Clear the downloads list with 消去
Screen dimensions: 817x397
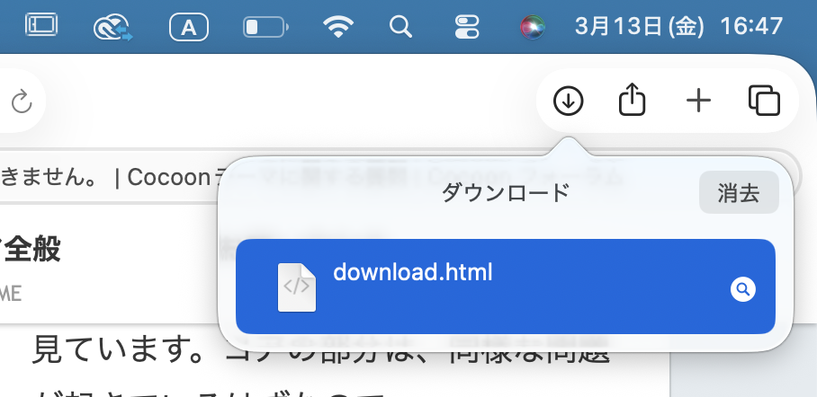739,192
